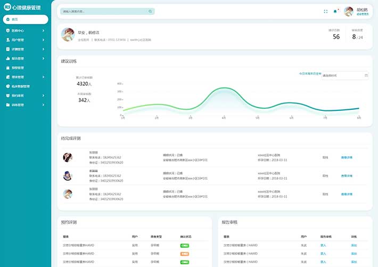Click the search input field
378x267 pixels.
[x=104, y=11]
